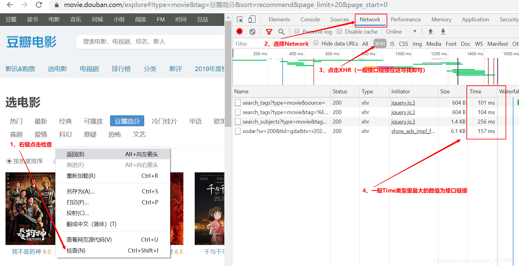Open the Memory tab
Image resolution: width=519 pixels, height=266 pixels.
(441, 20)
